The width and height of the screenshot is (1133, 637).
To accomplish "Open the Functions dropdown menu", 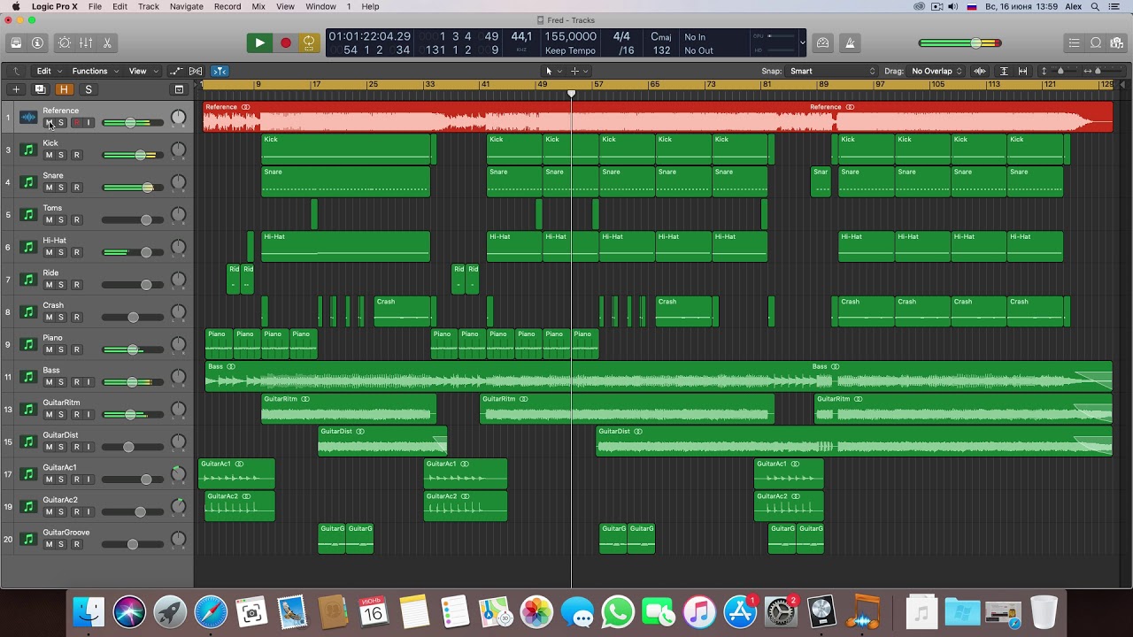I will (95, 71).
